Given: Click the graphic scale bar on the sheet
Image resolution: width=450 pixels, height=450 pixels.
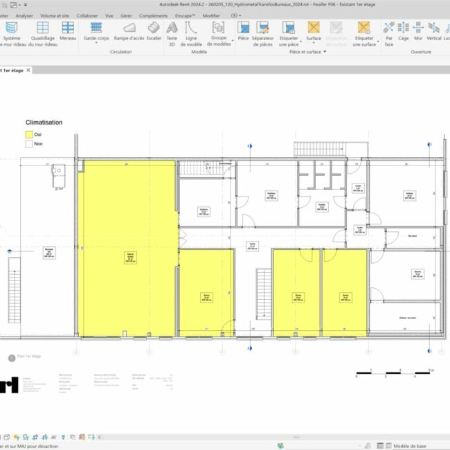Looking at the screenshot, I should click(393, 373).
